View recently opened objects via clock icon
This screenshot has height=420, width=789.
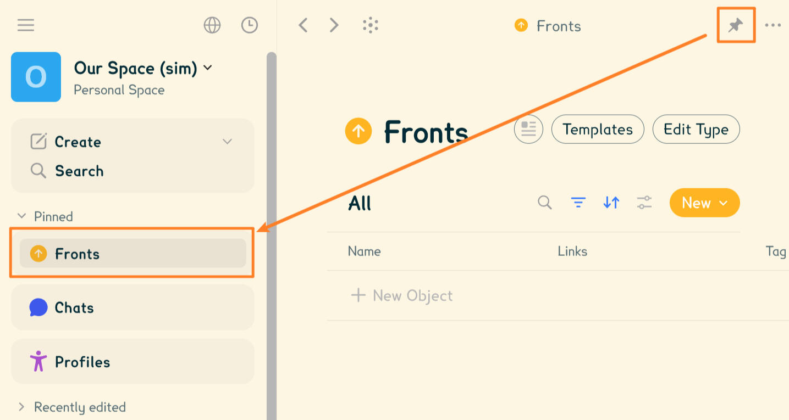(x=249, y=25)
